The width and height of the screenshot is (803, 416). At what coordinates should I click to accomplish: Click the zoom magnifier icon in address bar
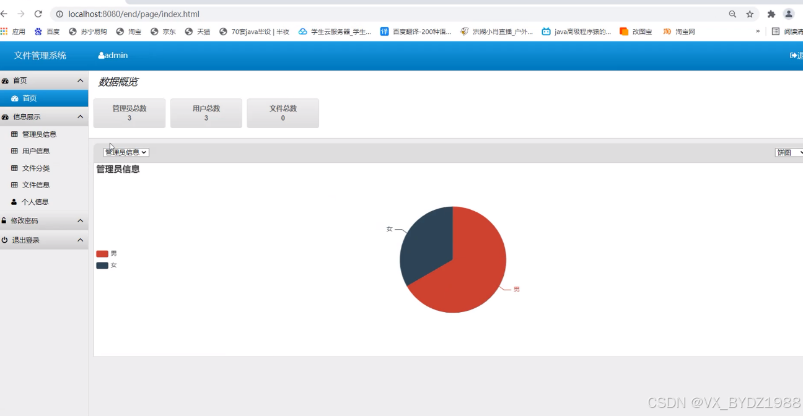click(732, 14)
